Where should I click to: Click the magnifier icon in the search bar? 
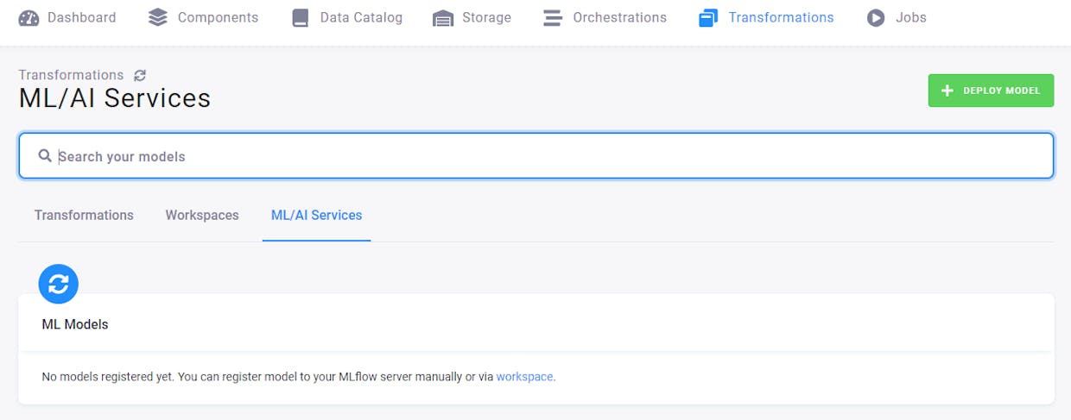coord(45,156)
